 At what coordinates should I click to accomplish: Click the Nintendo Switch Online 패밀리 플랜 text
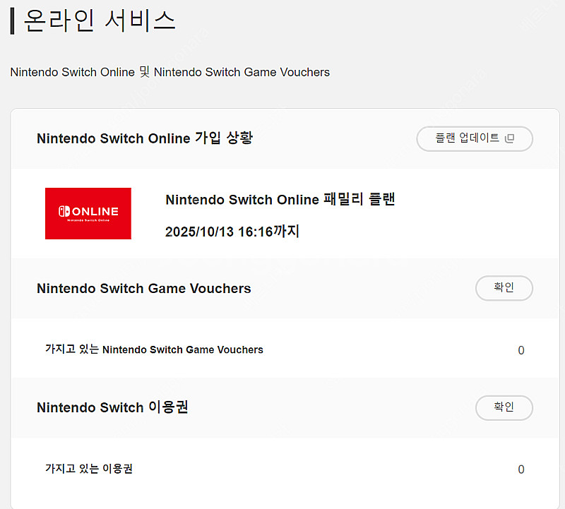280,199
